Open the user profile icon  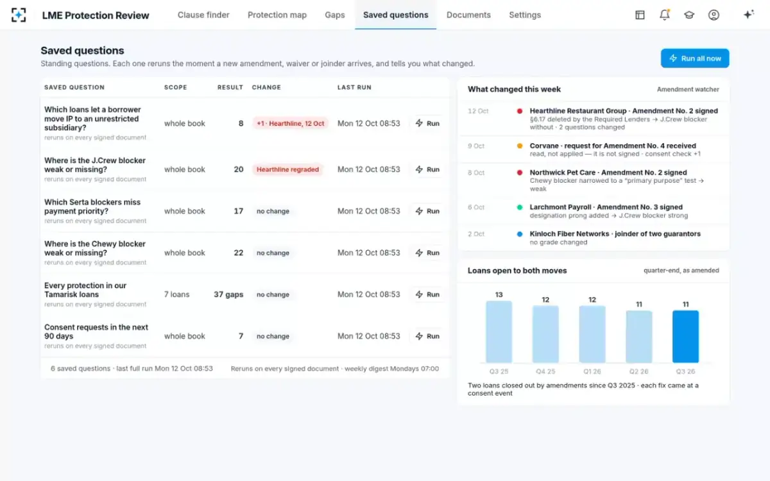[x=714, y=15]
